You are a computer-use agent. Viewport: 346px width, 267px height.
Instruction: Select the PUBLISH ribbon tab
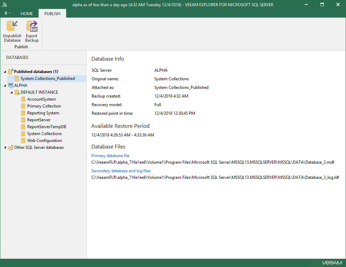(x=52, y=14)
